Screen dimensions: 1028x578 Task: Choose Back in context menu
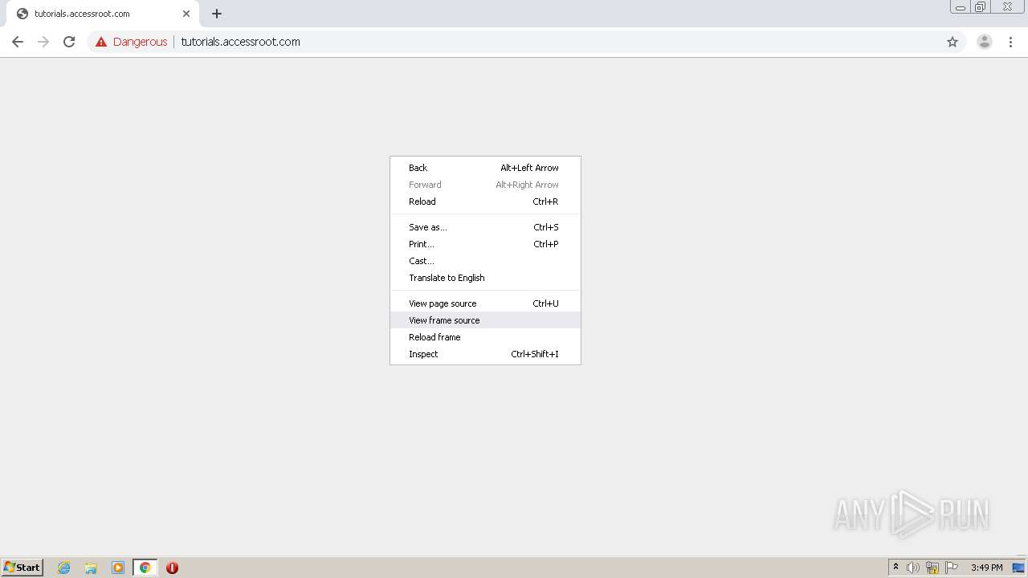pos(485,168)
